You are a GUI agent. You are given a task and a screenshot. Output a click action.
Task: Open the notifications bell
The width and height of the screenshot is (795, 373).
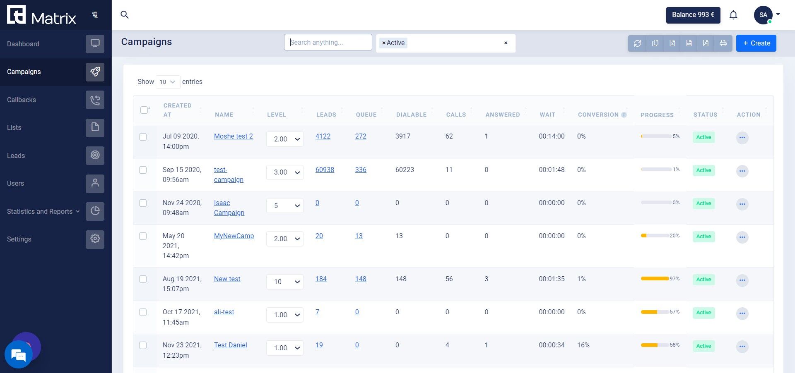pos(733,15)
